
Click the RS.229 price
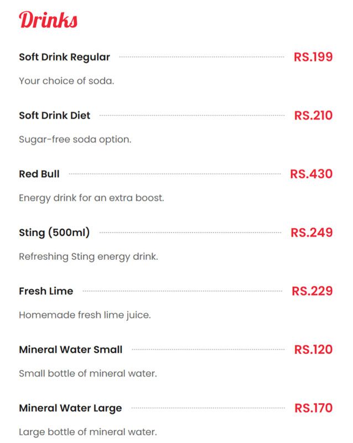pyautogui.click(x=313, y=291)
